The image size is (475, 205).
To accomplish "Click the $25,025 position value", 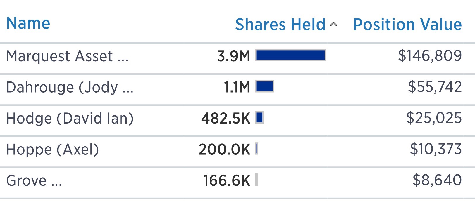I will pyautogui.click(x=434, y=118).
